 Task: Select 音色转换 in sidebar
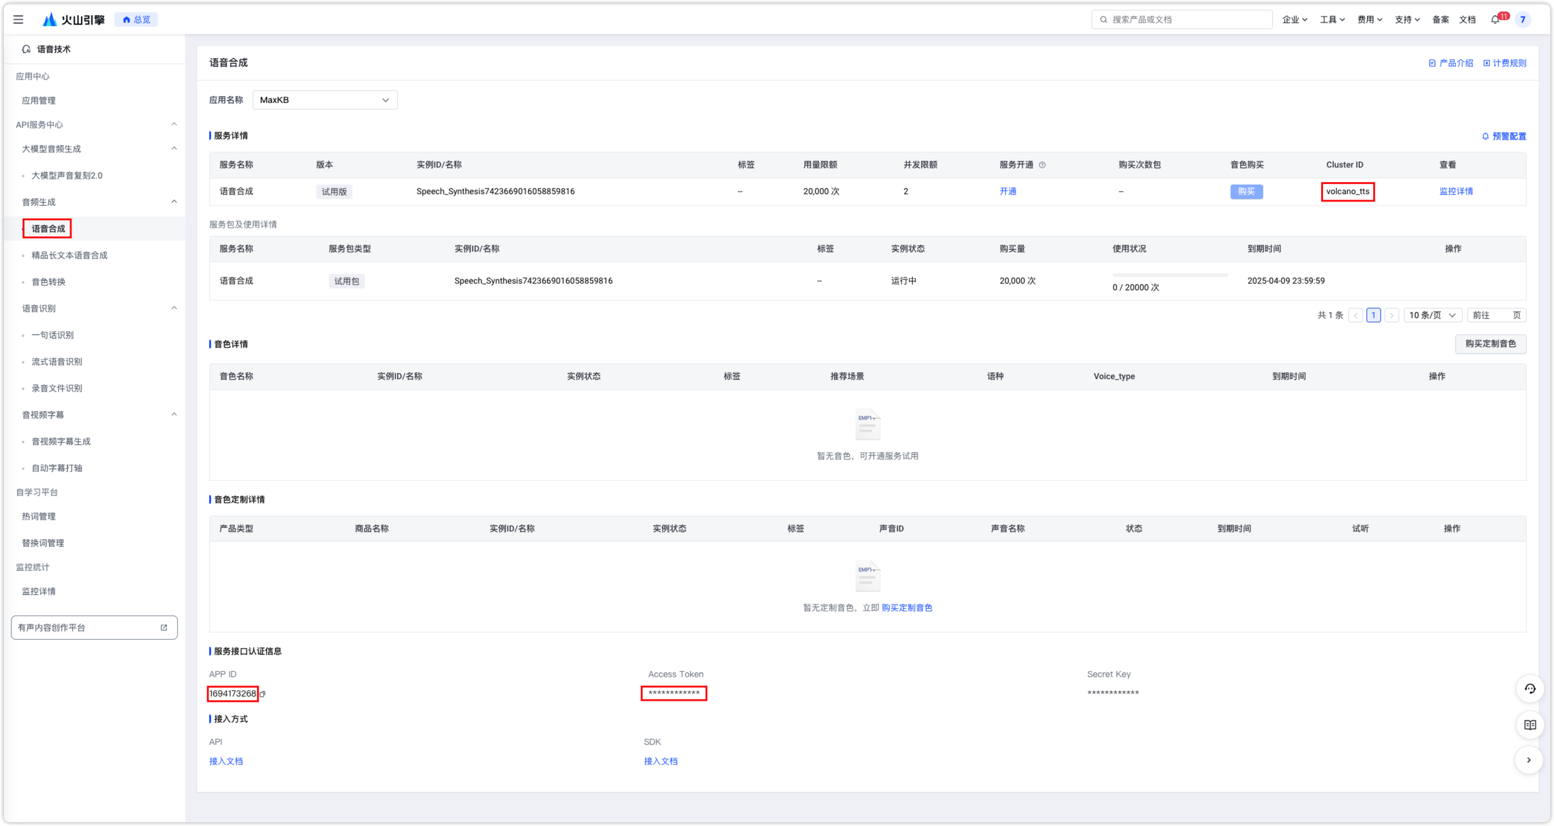coord(48,282)
